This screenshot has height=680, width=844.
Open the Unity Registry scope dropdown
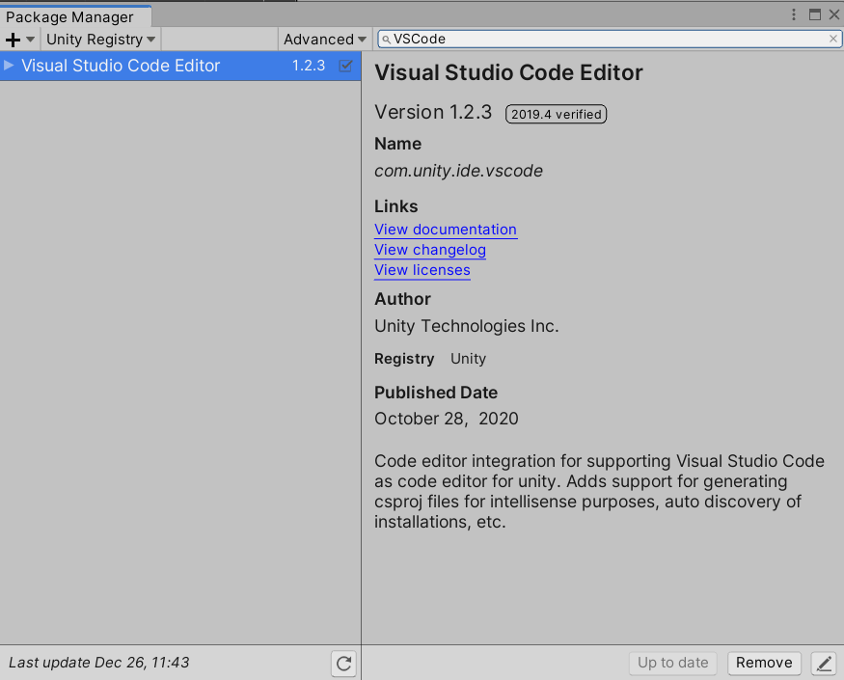pyautogui.click(x=100, y=40)
